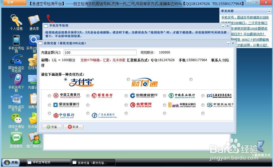273x167 pixels.
Task: Open the 90%以上的问题 FAQ link
Action: coord(250,40)
